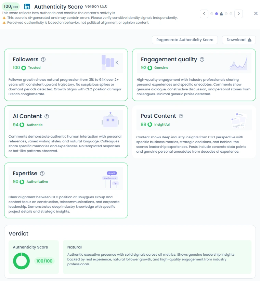Select the fourth pagination dot
This screenshot has height=281, width=260.
pos(226,14)
